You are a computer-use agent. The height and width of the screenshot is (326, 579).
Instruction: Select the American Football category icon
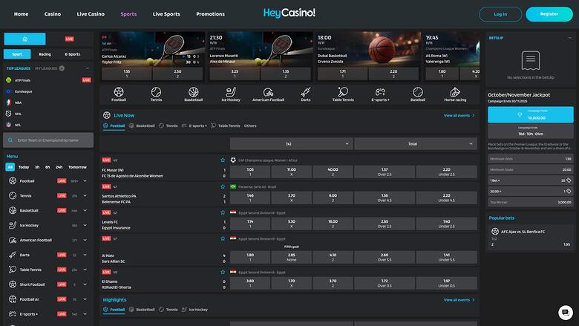point(268,94)
